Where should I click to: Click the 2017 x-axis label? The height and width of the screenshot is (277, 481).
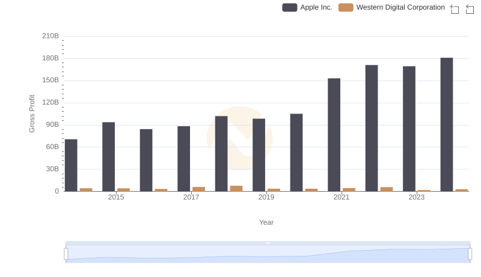tap(191, 197)
